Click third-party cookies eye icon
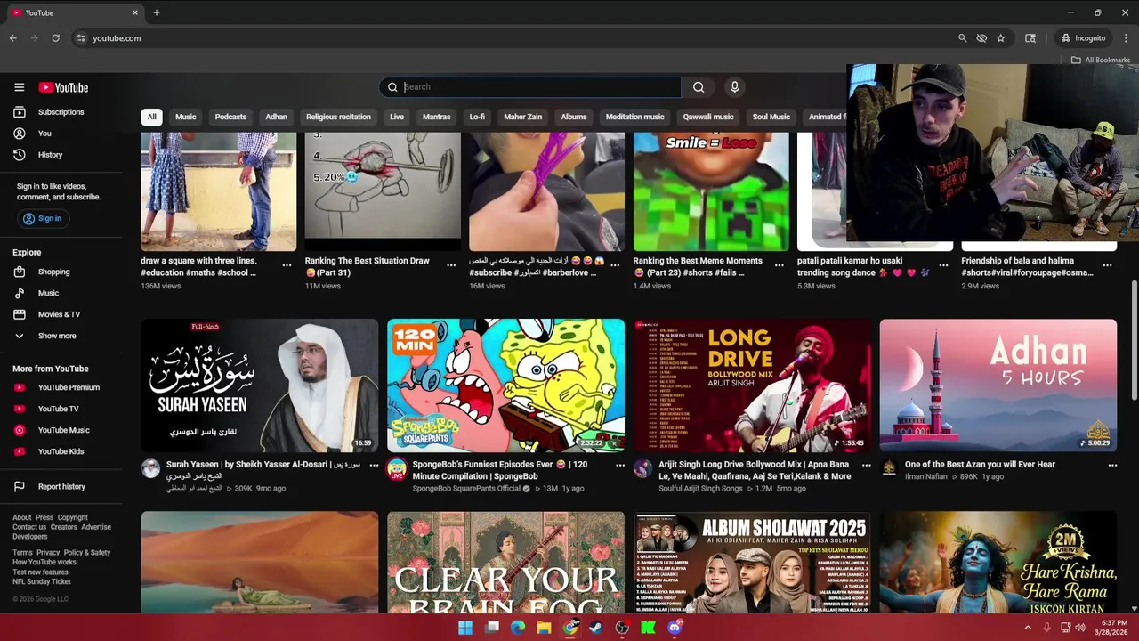 point(981,38)
